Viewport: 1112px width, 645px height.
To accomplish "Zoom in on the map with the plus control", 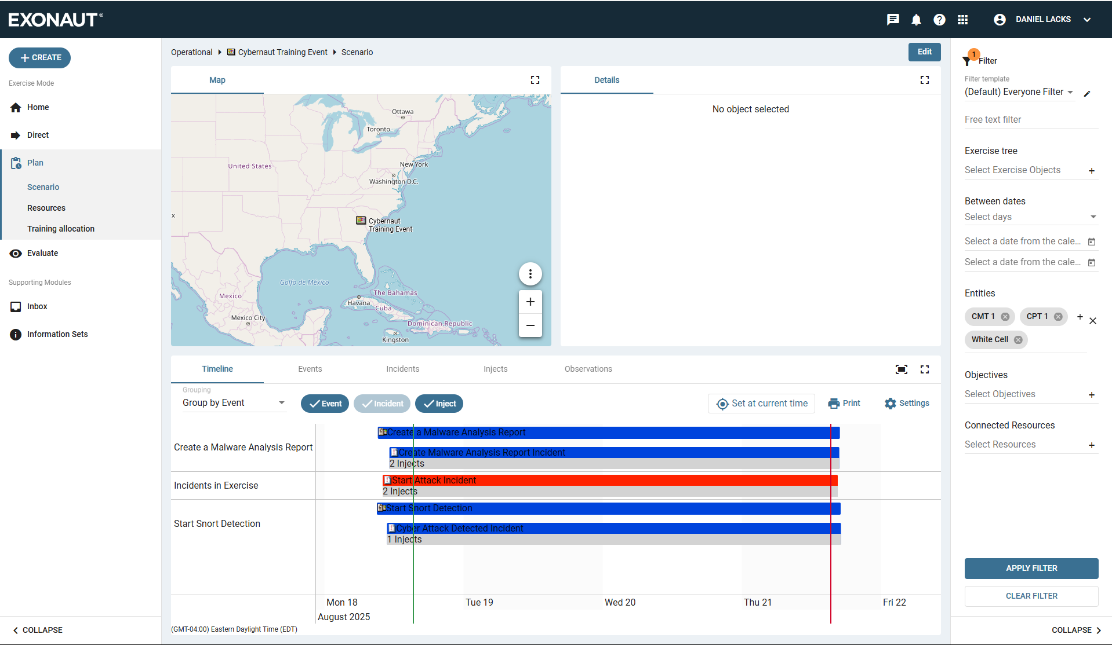I will click(530, 301).
